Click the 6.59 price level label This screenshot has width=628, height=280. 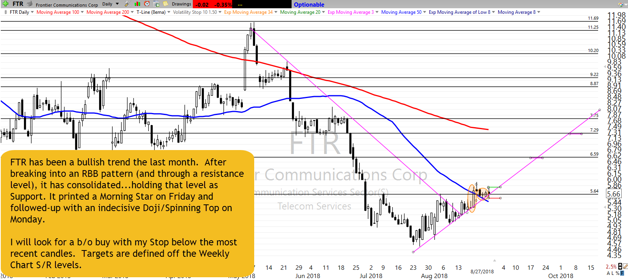click(x=594, y=154)
